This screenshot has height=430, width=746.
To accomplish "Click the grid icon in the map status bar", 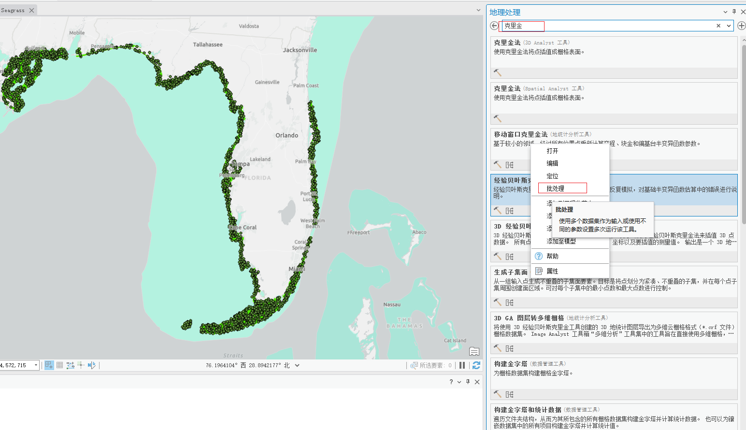I will tap(59, 365).
